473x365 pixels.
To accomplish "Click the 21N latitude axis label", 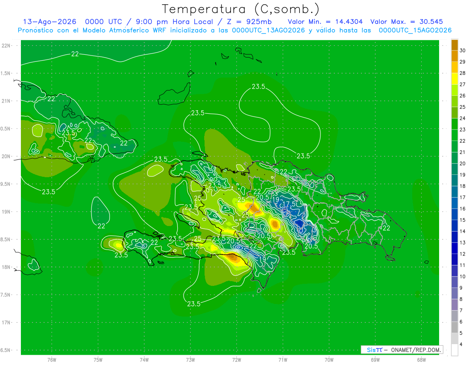I will [6, 101].
